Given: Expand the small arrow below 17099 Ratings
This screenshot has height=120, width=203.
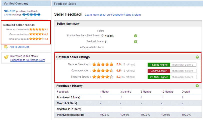Looking at the screenshot, I should (x=26, y=19).
